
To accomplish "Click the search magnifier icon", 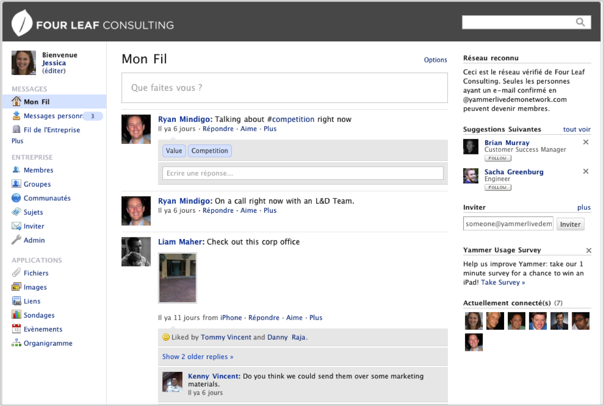I will (580, 22).
